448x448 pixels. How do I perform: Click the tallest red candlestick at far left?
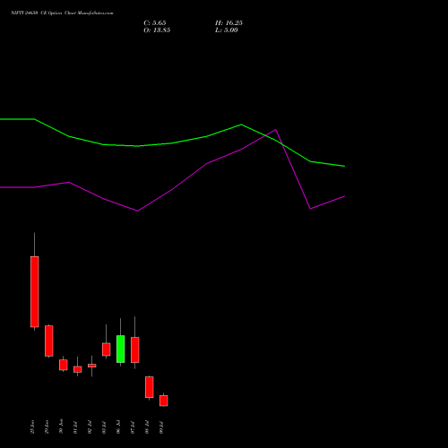35,292
